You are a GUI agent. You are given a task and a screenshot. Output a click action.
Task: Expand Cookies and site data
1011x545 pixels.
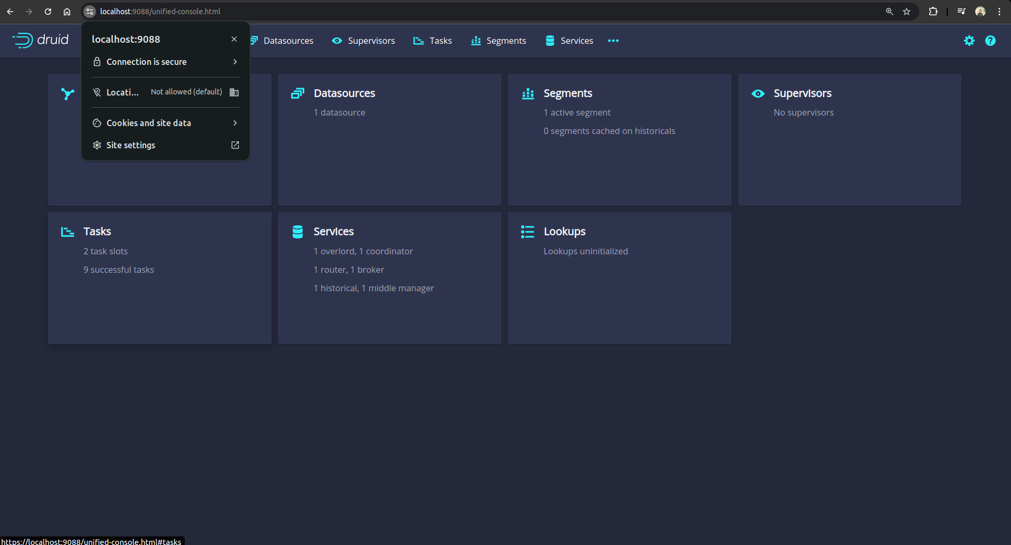[165, 123]
